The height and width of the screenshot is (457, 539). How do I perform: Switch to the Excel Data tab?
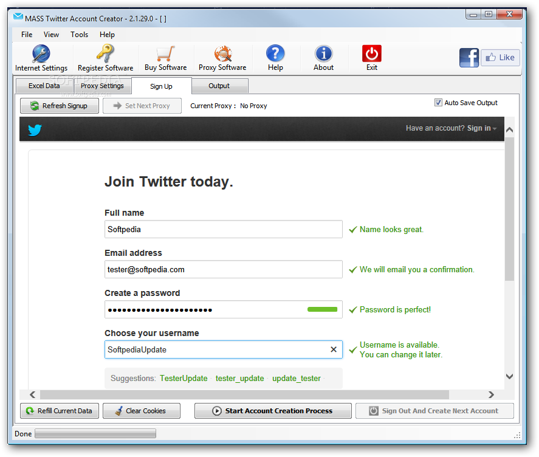tap(44, 86)
